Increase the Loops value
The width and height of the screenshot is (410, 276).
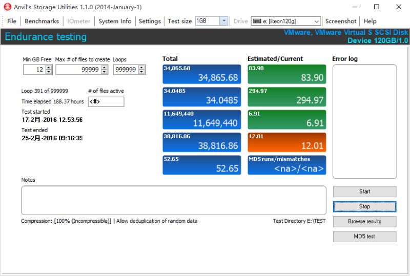[x=141, y=67]
